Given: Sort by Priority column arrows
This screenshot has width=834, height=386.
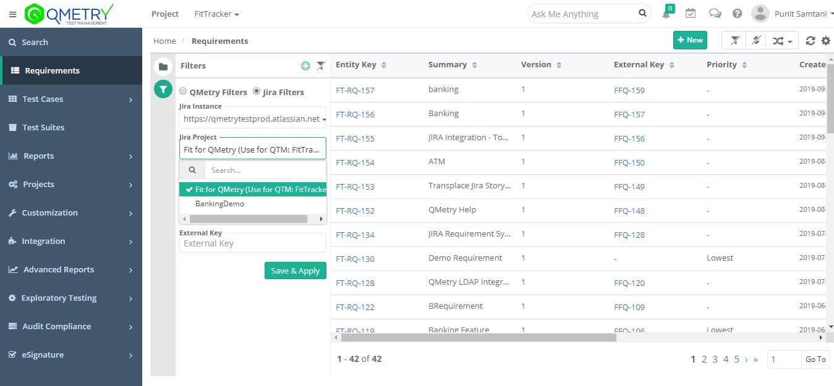Looking at the screenshot, I should pos(744,65).
